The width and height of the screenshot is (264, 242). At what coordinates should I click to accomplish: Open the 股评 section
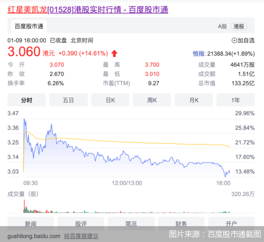coord(81,224)
